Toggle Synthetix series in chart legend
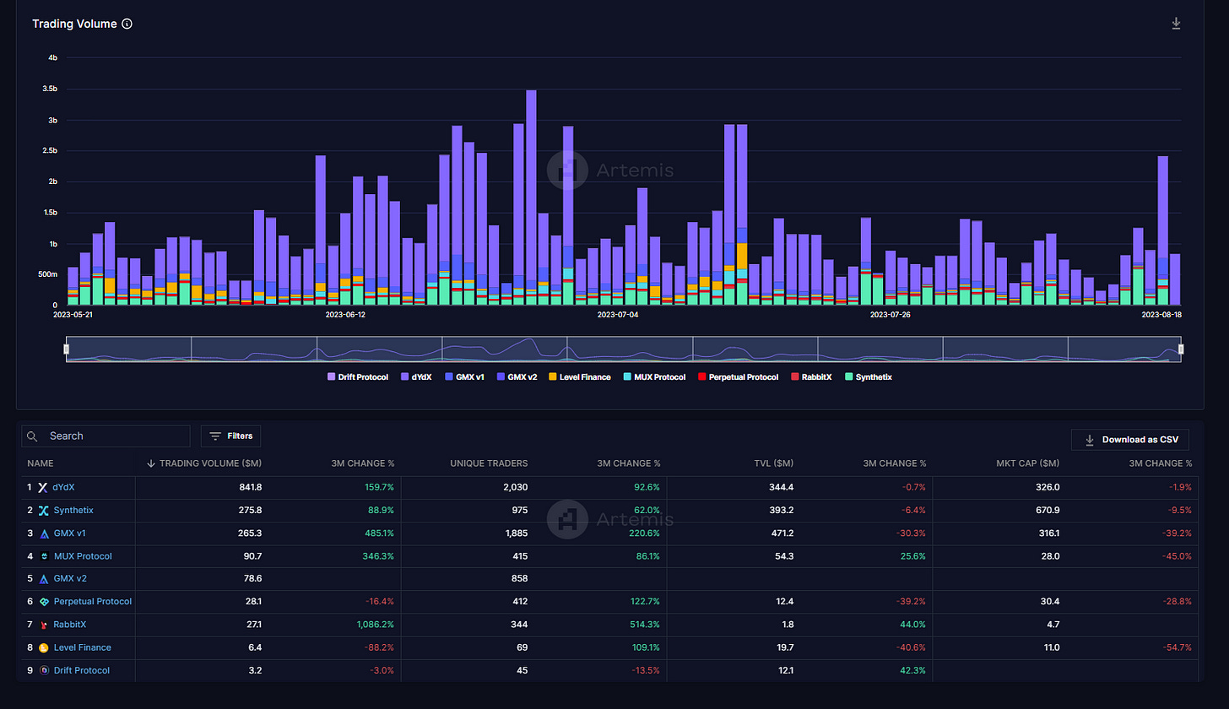 [x=868, y=377]
